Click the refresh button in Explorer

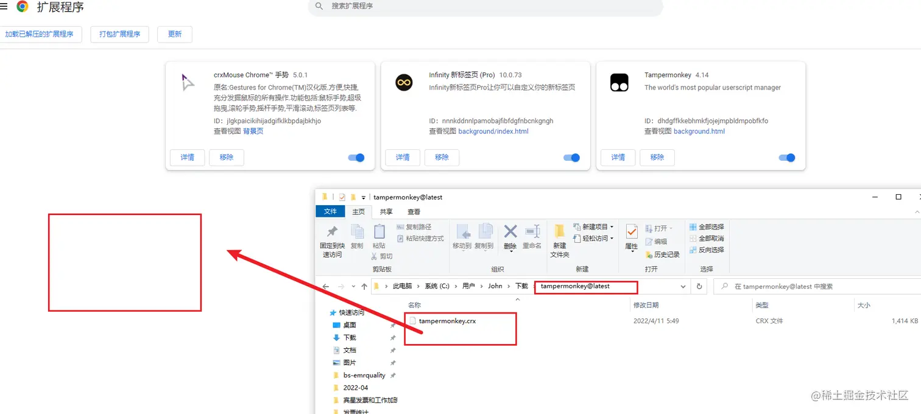coord(700,286)
